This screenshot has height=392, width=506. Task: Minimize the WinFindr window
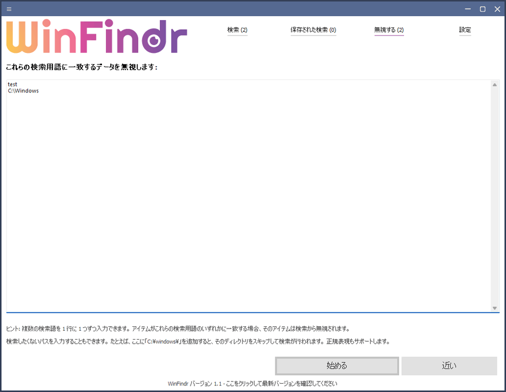tap(468, 9)
